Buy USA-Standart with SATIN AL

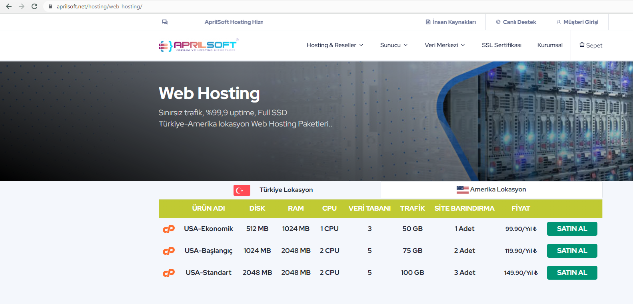pos(572,273)
